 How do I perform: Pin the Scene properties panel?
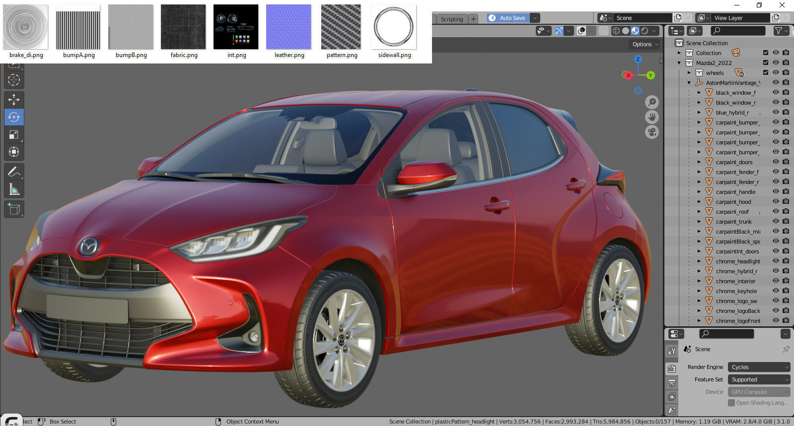pyautogui.click(x=786, y=349)
